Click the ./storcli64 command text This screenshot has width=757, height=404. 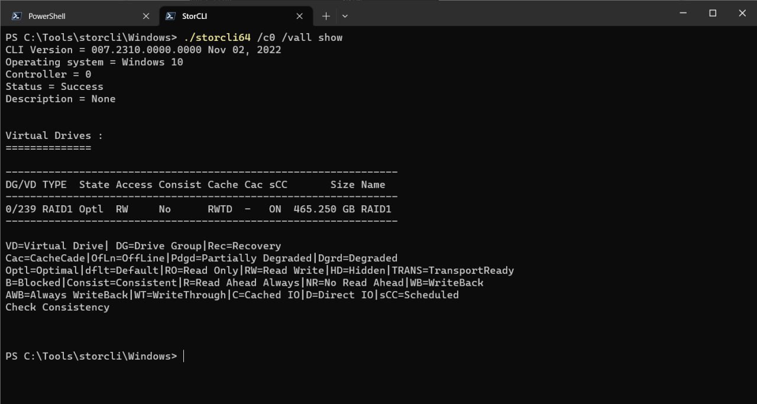click(x=217, y=37)
